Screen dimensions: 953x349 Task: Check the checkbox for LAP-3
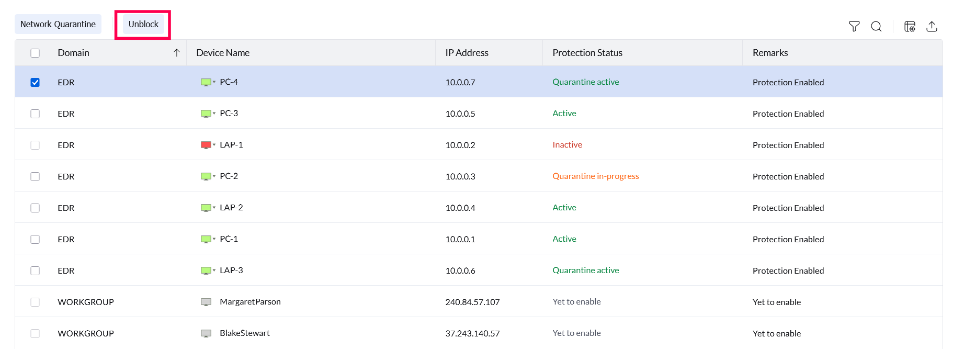tap(35, 271)
